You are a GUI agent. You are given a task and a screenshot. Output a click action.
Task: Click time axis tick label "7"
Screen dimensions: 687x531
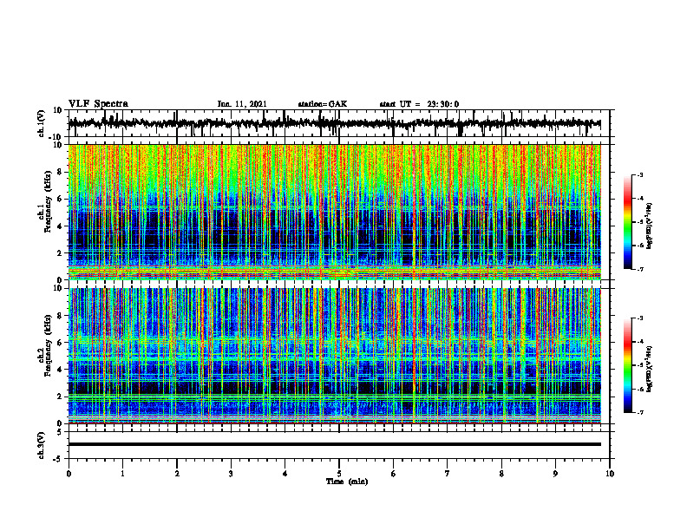tap(448, 473)
